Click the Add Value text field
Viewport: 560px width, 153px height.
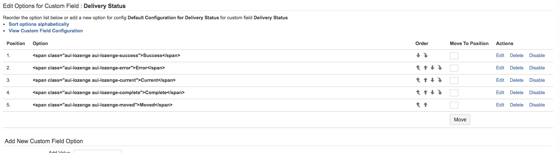[97, 151]
